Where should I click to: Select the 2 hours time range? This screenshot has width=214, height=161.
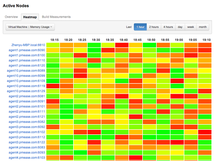[x=154, y=27]
